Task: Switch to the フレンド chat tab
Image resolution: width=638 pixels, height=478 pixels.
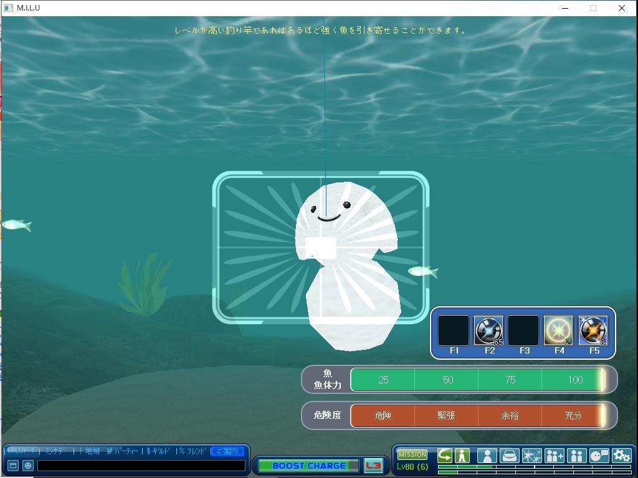Action: click(x=193, y=451)
